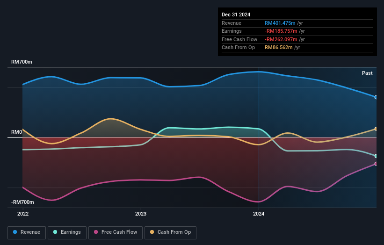Screen dimensions: 384x245
Task: Click the -RM185.757m earnings value
Action: (281, 31)
